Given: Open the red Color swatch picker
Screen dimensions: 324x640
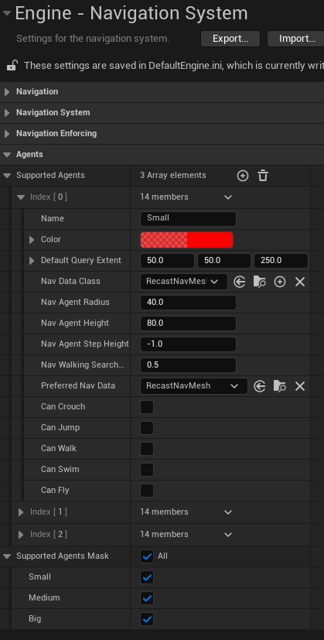Looking at the screenshot, I should tap(187, 240).
